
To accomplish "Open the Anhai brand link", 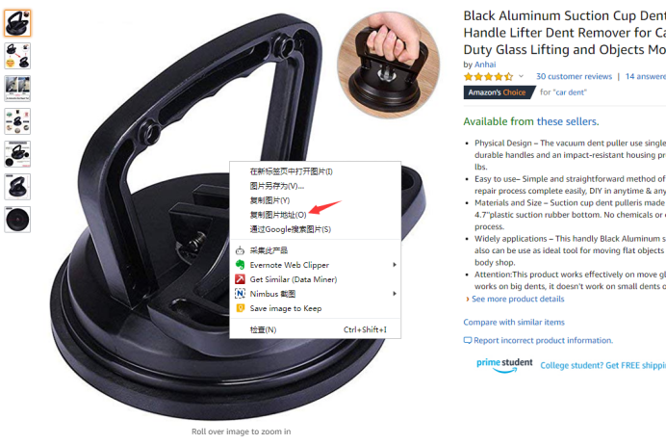I will (485, 65).
